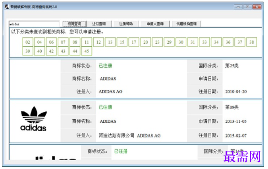268x169 pixels.
Task: Click the adidas trefoil logo thumbnail
Action: point(33,118)
